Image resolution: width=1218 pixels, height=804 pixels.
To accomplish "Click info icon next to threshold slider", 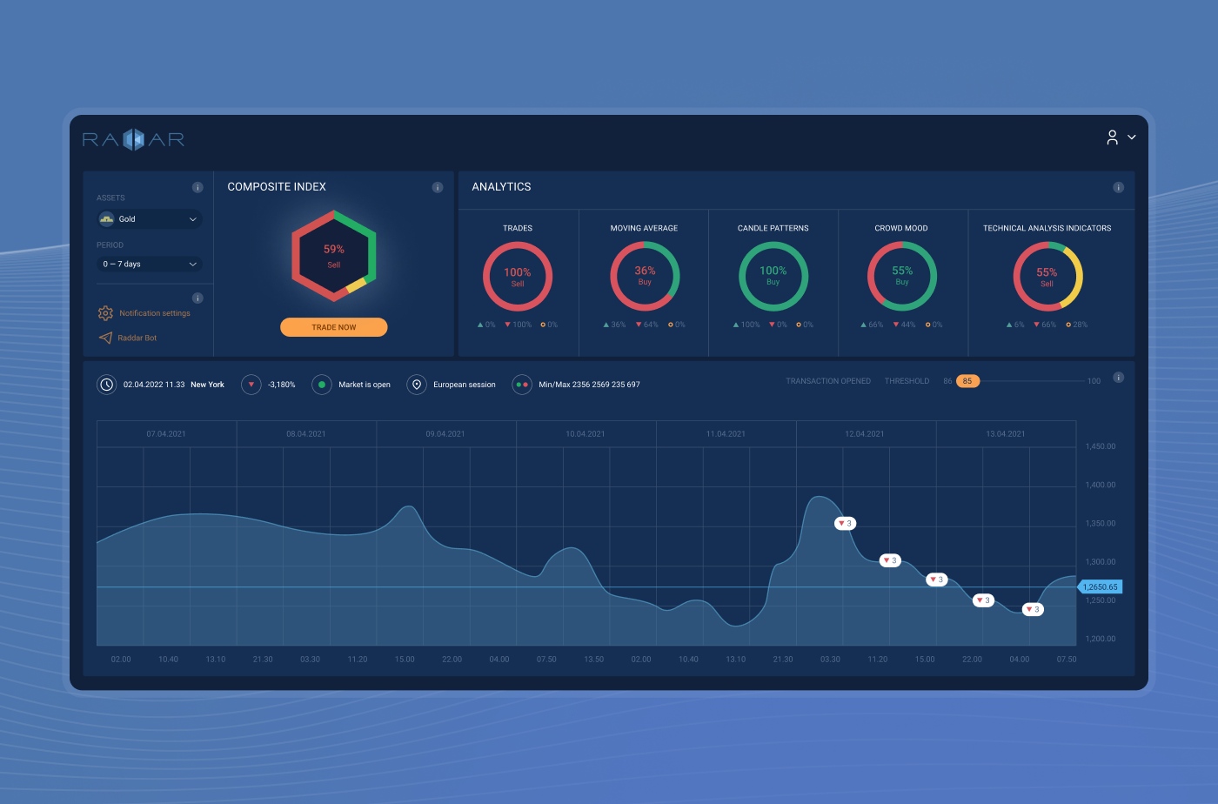I will [1119, 378].
